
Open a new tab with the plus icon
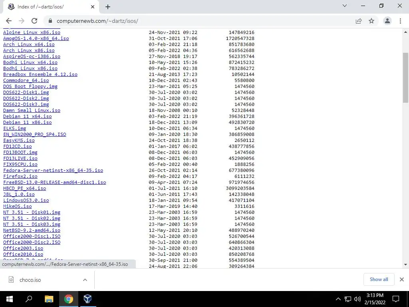[108, 7]
